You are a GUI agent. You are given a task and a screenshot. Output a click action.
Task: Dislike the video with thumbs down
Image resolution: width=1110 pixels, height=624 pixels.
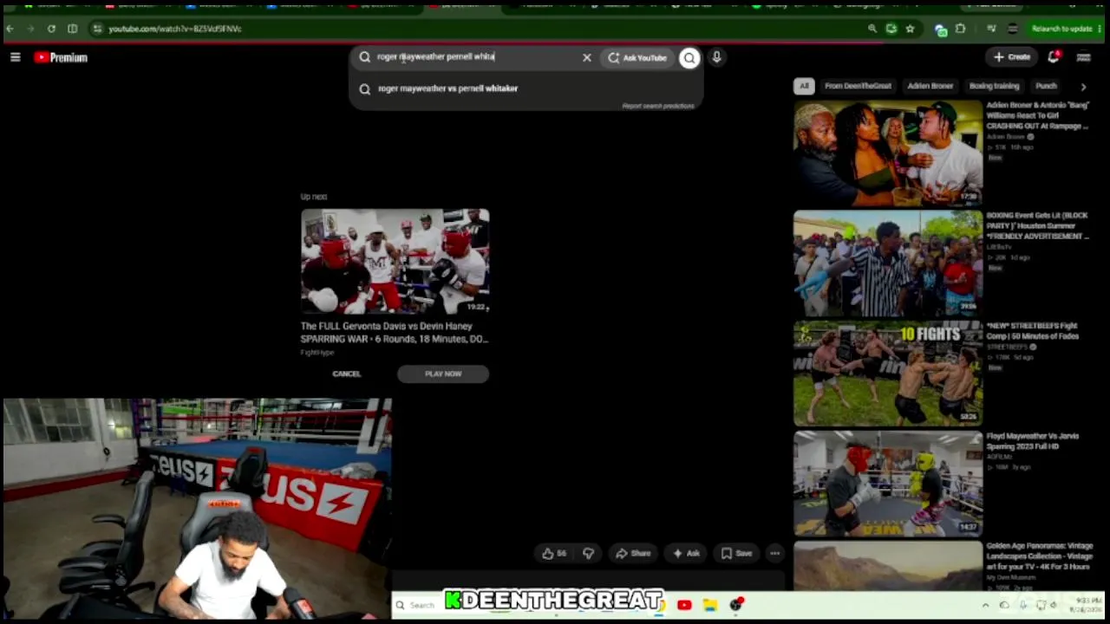(588, 554)
